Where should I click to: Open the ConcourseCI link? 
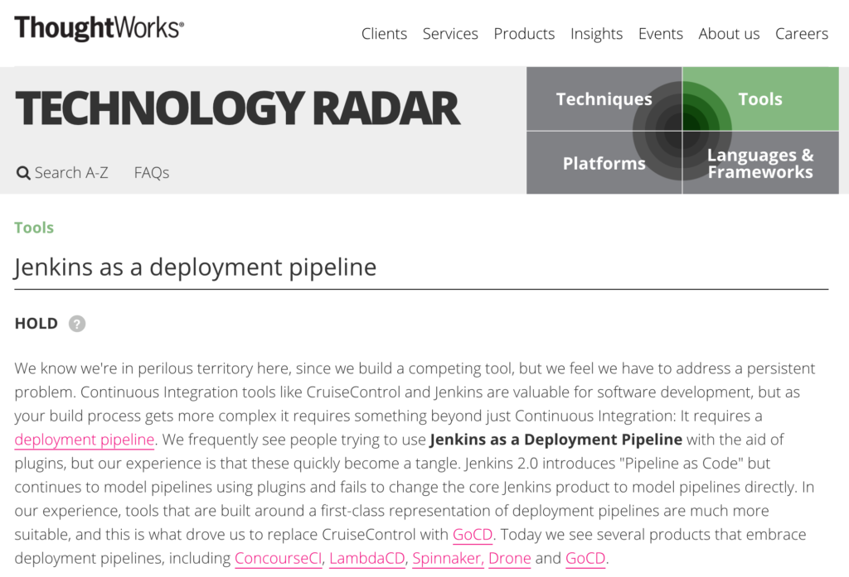[279, 558]
